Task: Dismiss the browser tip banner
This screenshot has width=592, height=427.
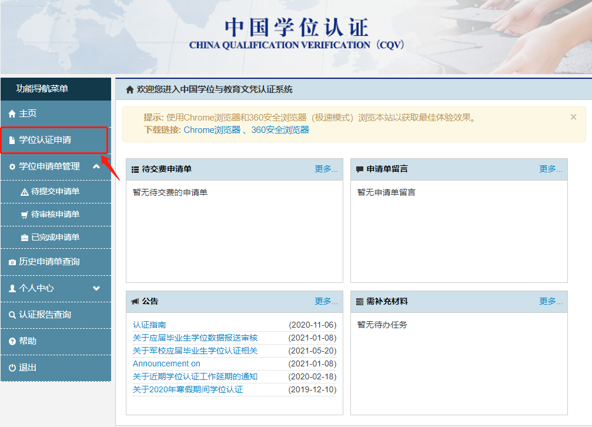Action: click(x=574, y=117)
